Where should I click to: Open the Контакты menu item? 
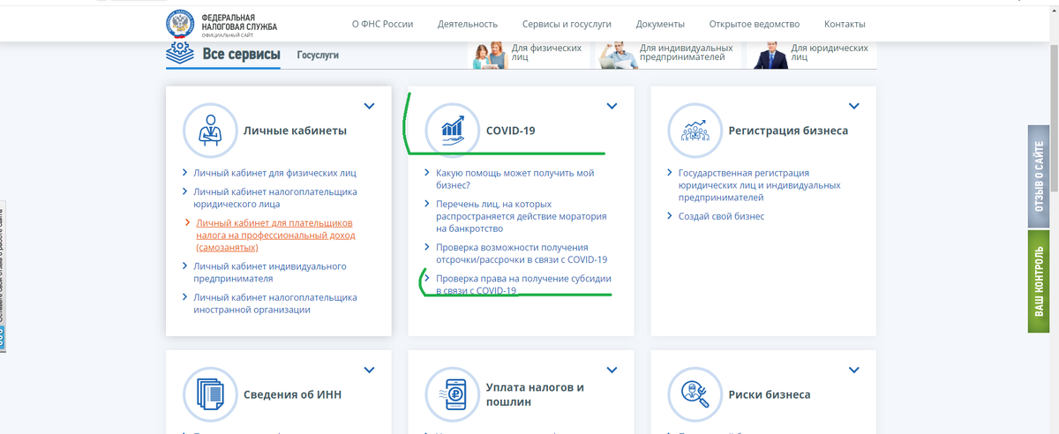845,24
